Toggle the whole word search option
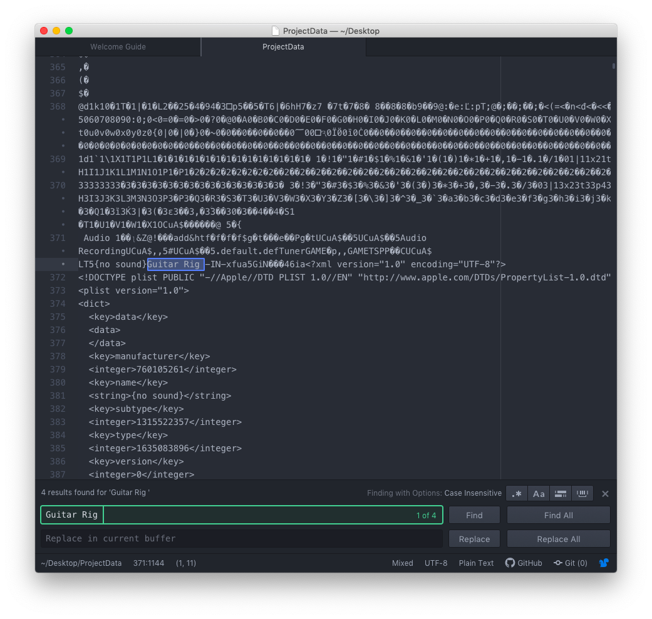The height and width of the screenshot is (619, 652). [582, 494]
